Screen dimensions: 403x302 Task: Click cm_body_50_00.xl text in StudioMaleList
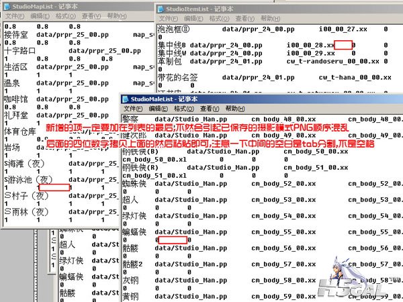point(154,160)
